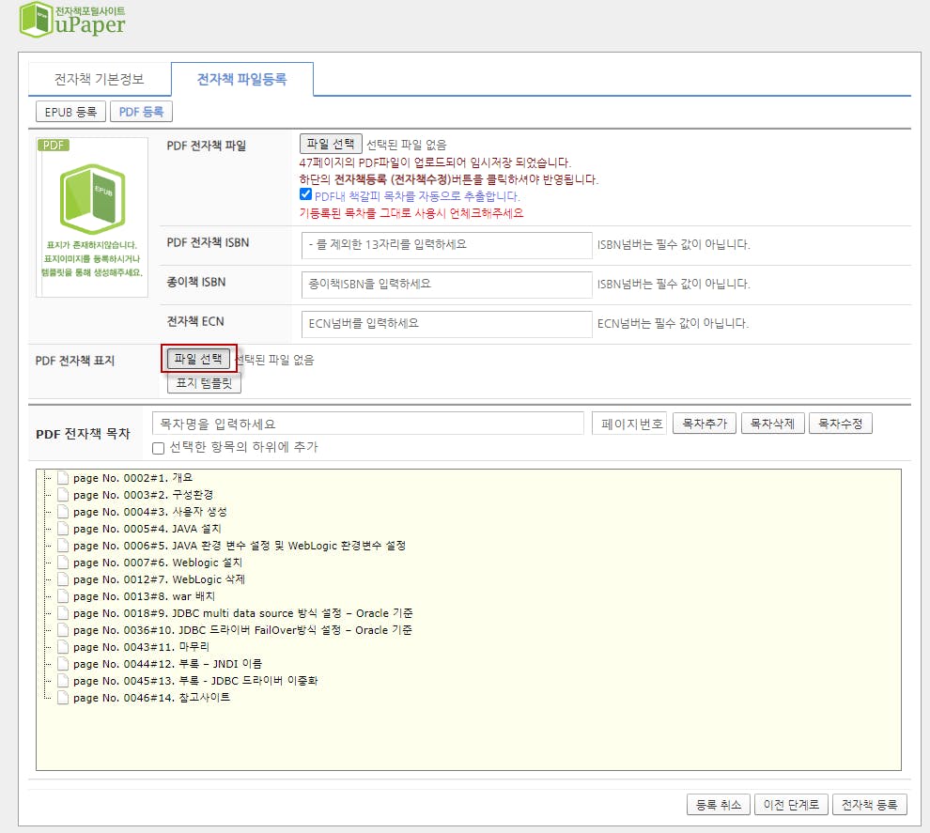Click the PDF cover placeholder thumbnail
The width and height of the screenshot is (930, 833).
92,217
